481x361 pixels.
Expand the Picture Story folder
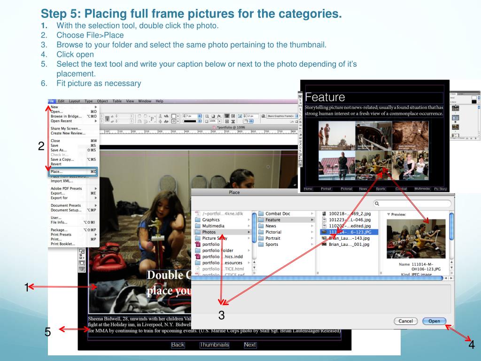[x=249, y=238]
